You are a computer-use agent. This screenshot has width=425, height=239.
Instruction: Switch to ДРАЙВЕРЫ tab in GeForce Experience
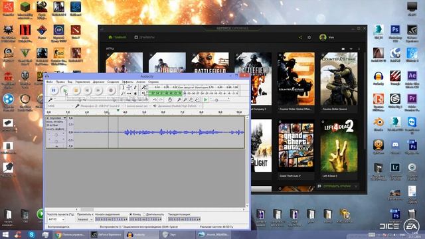click(145, 37)
